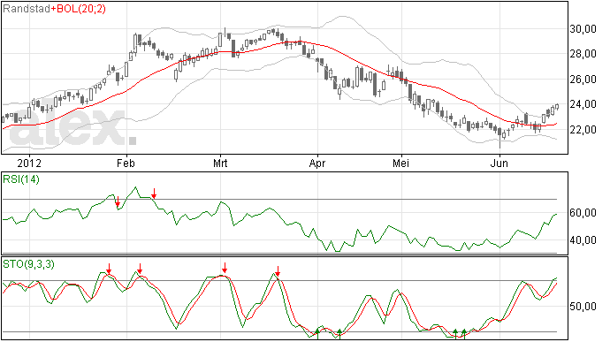
Task: Select the Mrt month label
Action: (220, 163)
